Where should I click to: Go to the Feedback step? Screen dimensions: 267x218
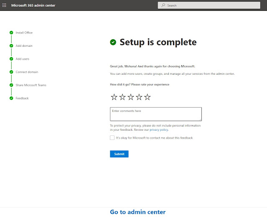[22, 98]
